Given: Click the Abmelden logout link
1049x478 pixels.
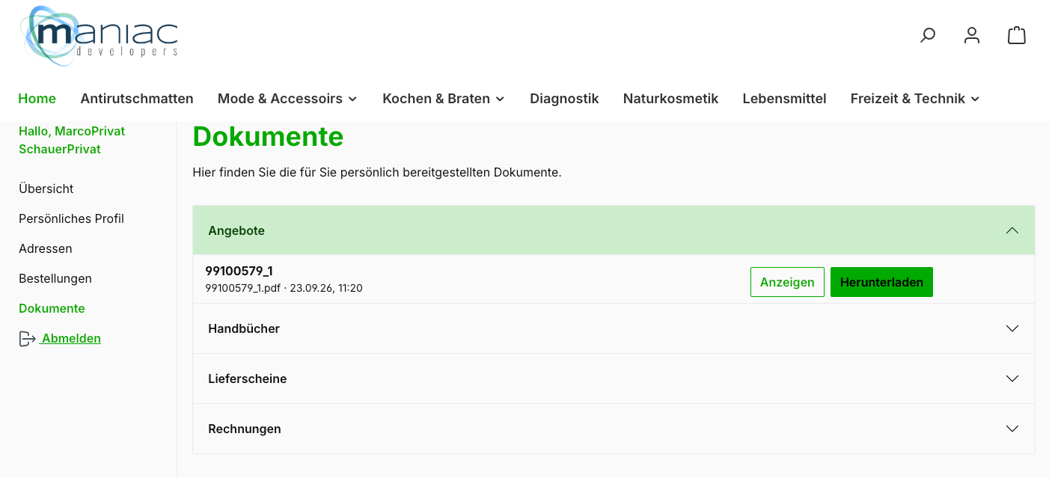Looking at the screenshot, I should (x=71, y=338).
